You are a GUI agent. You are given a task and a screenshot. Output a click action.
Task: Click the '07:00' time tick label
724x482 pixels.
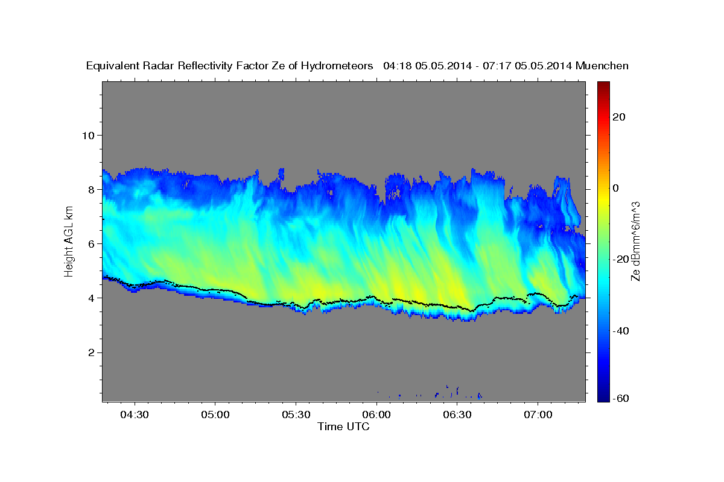coord(538,415)
